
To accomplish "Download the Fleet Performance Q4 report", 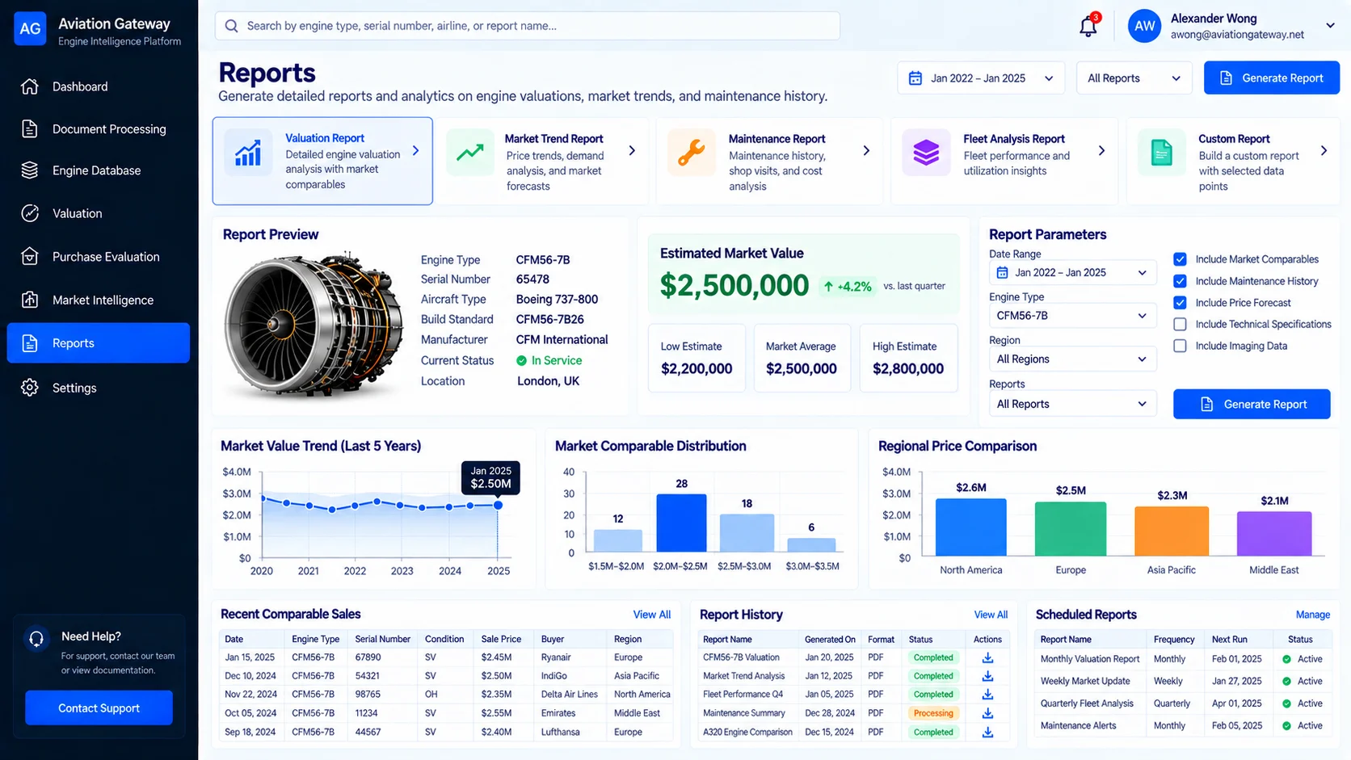I will point(987,695).
